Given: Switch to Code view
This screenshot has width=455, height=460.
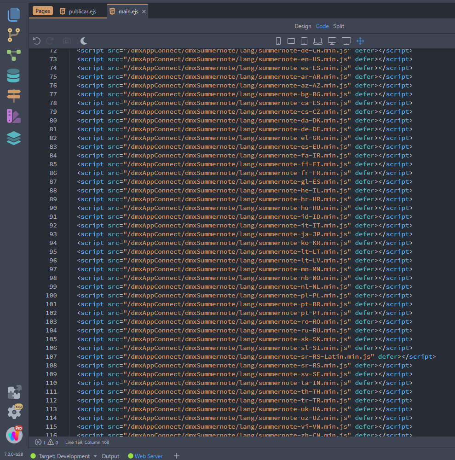Looking at the screenshot, I should pos(322,26).
